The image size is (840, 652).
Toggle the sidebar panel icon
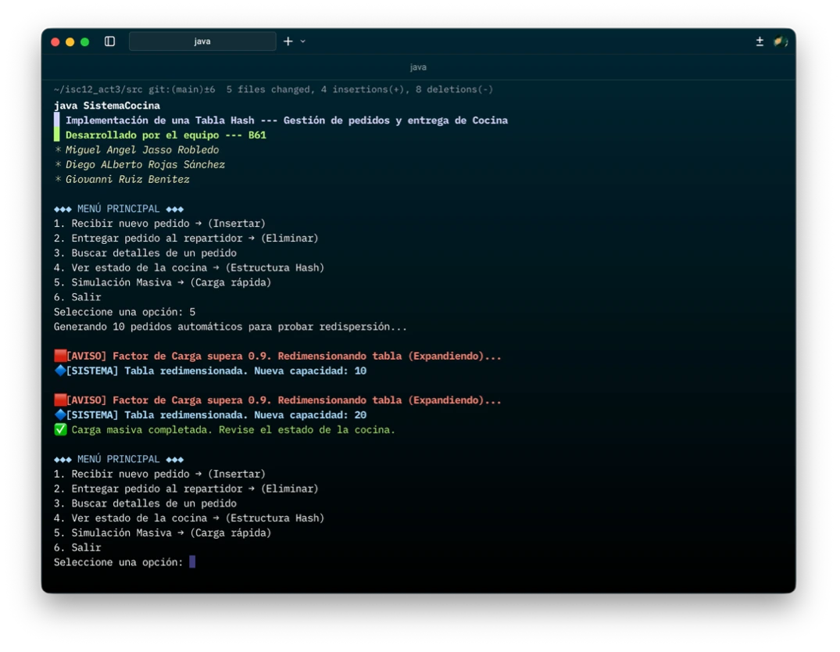tap(109, 41)
